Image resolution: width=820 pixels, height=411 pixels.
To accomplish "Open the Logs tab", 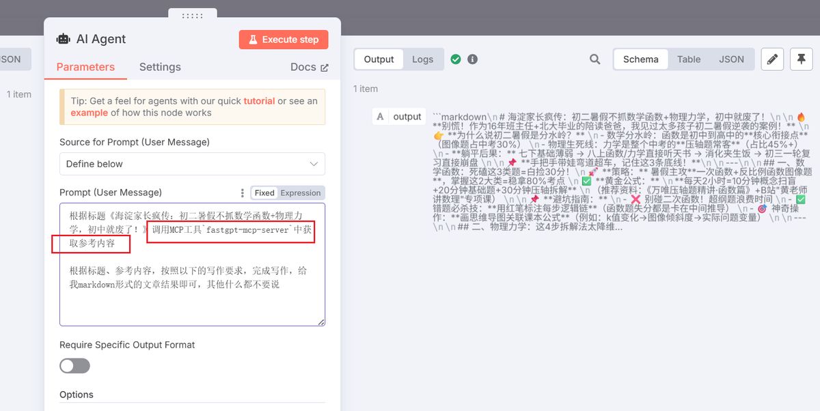I will (422, 59).
